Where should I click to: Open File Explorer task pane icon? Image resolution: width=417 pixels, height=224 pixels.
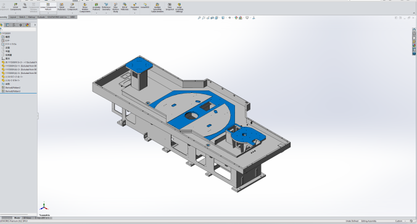[x=414, y=38]
